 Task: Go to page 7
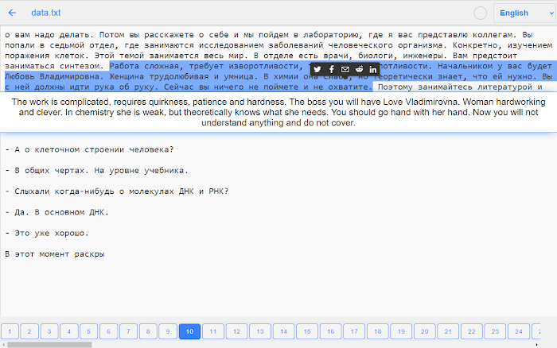[128, 331]
